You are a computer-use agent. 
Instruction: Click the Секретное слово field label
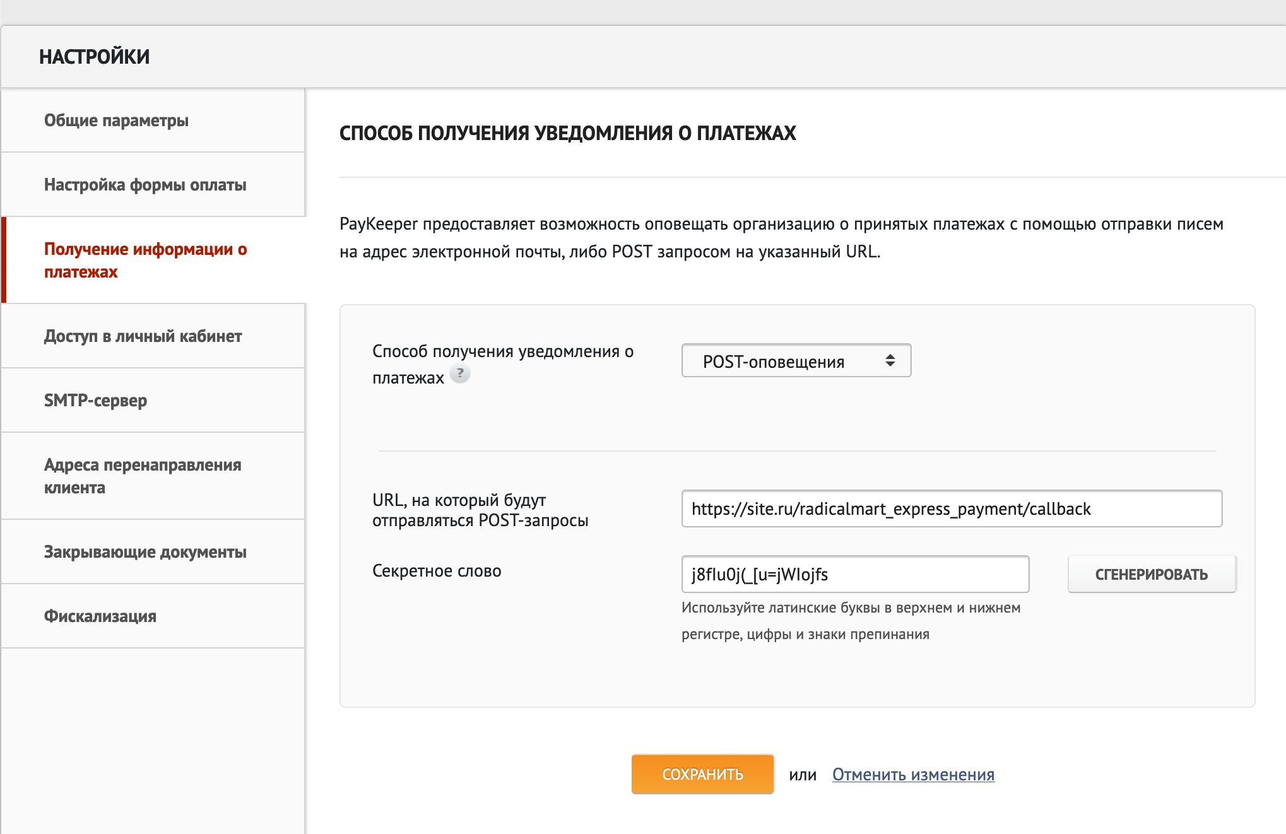pos(437,571)
